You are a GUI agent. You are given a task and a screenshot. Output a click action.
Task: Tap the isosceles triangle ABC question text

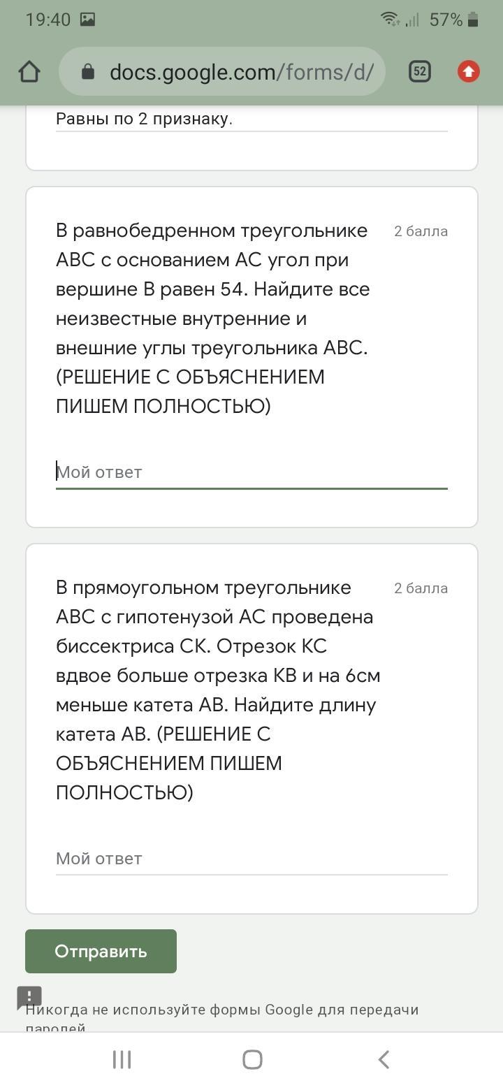coord(213,318)
